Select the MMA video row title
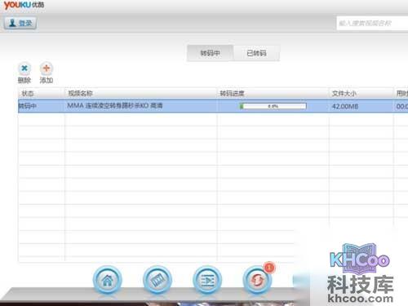 pos(115,105)
